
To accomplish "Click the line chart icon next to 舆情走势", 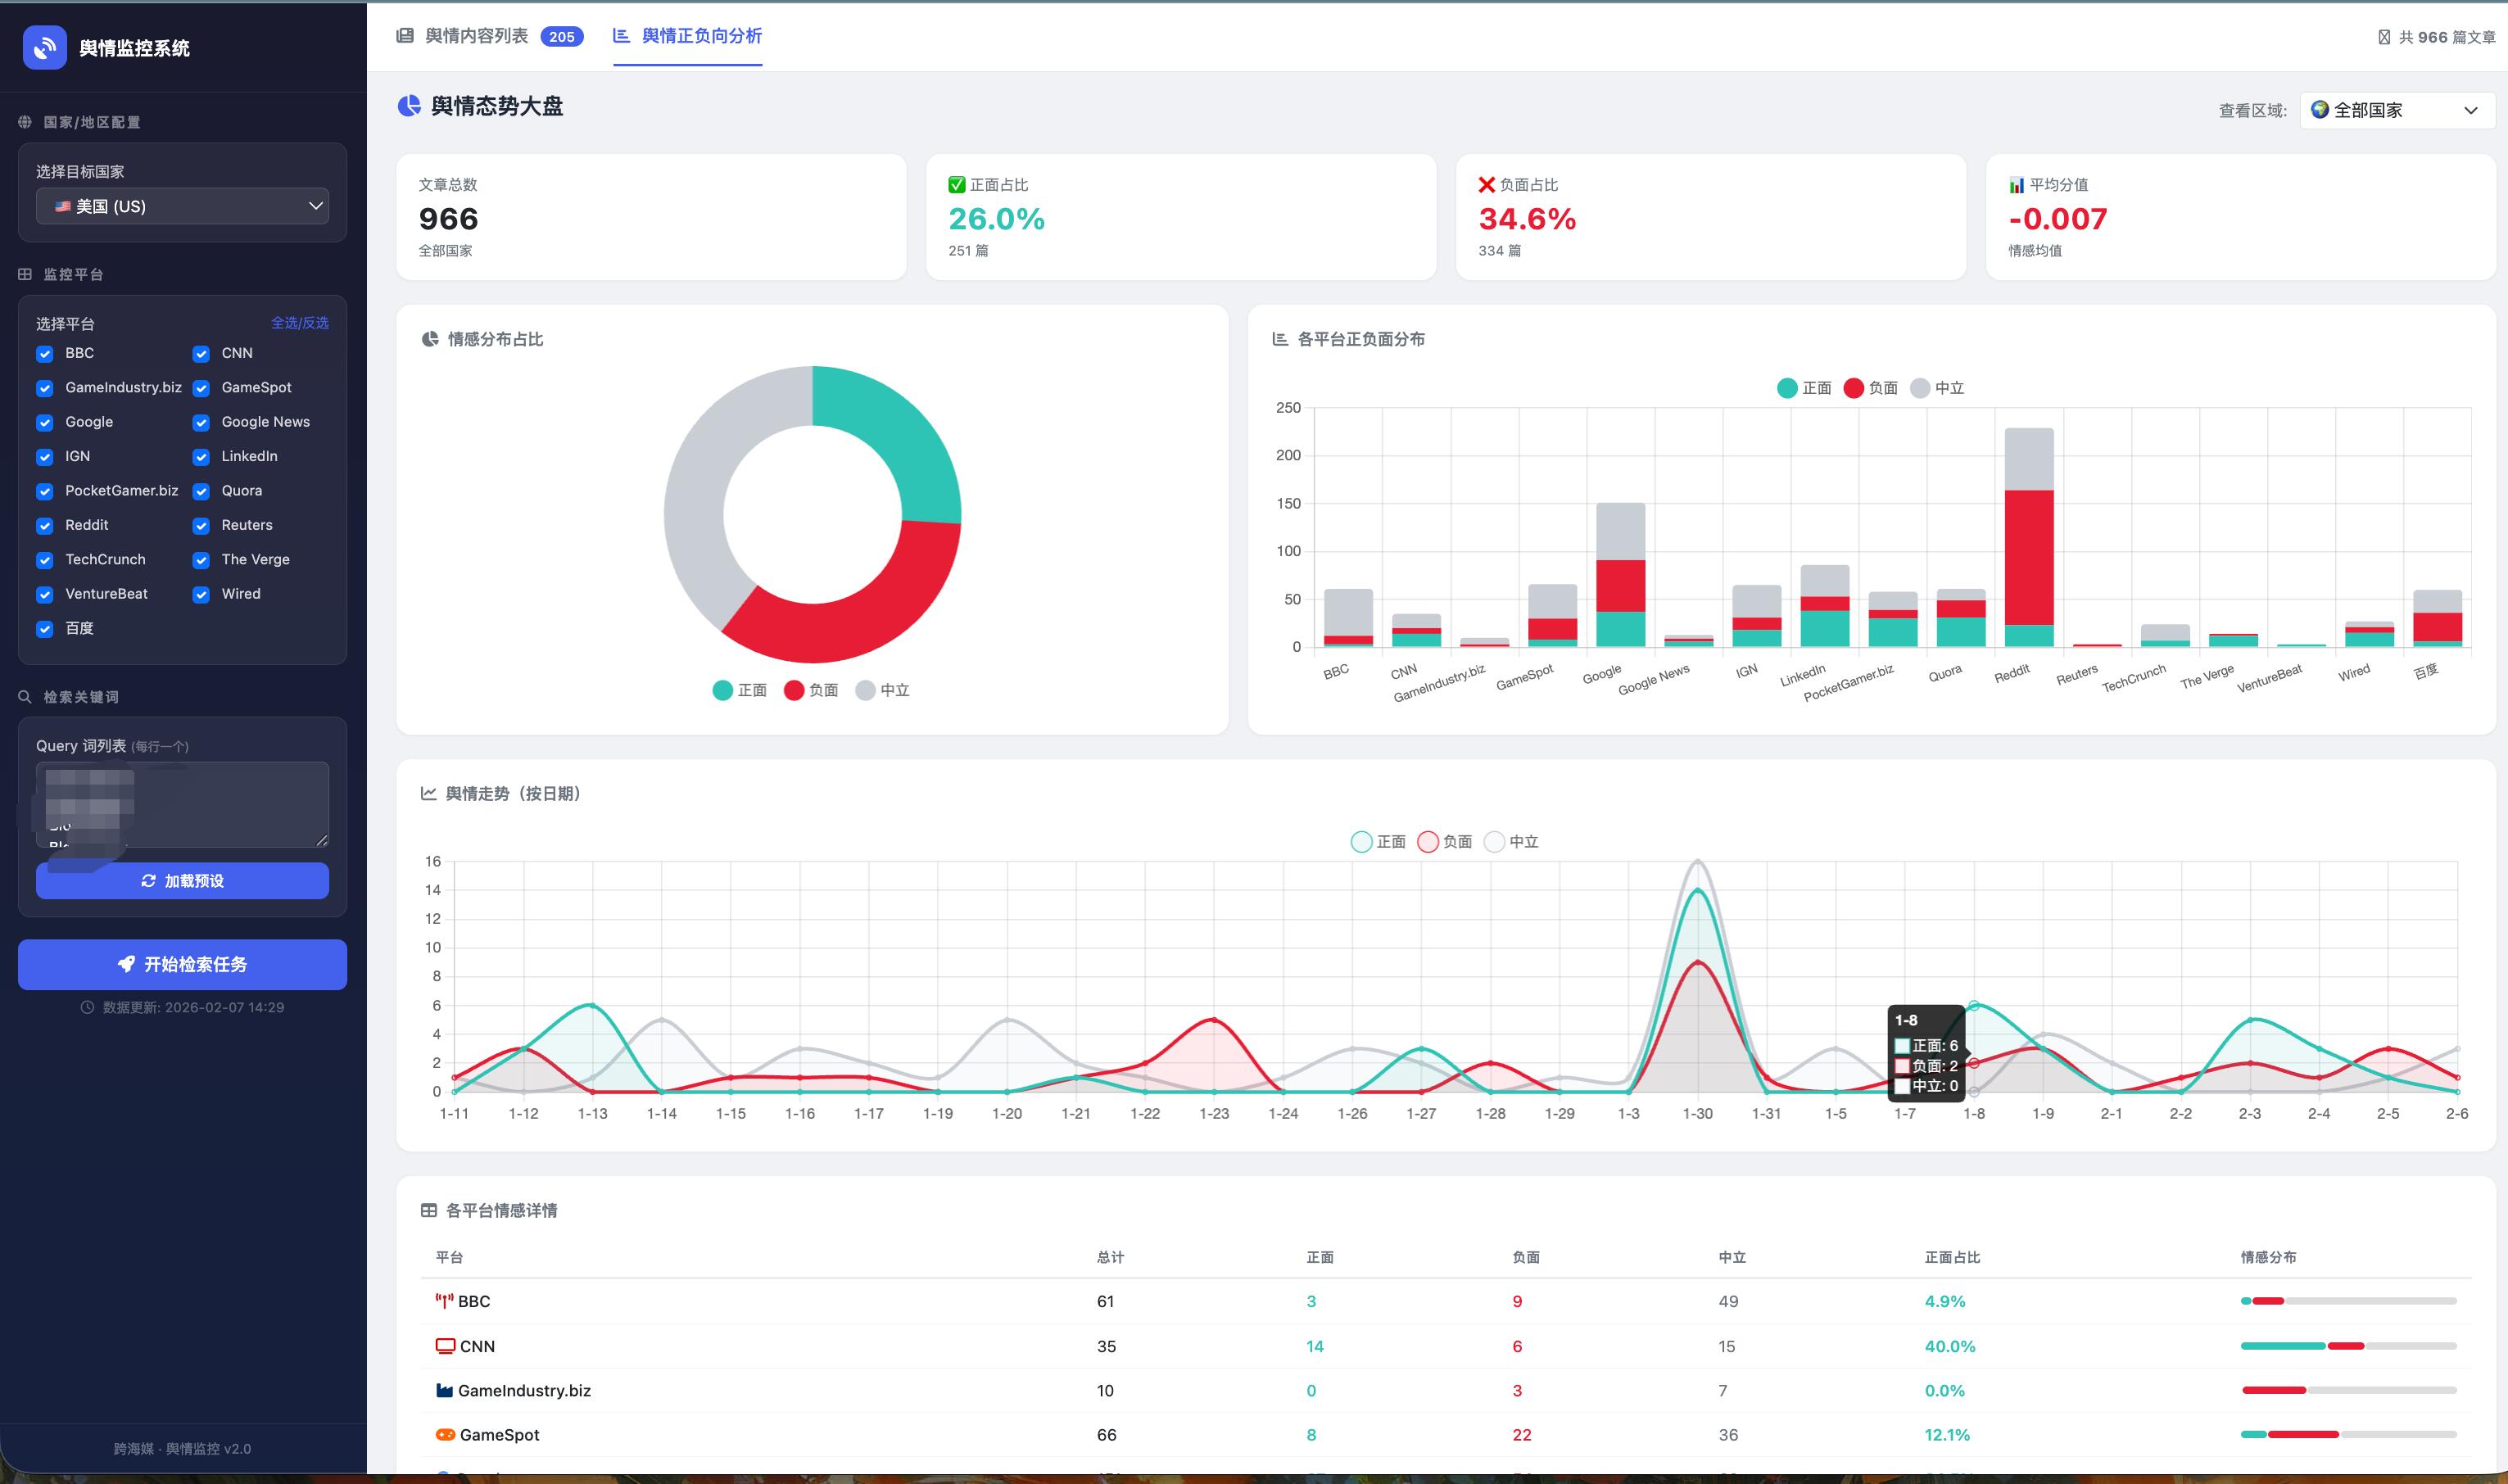I will click(429, 793).
